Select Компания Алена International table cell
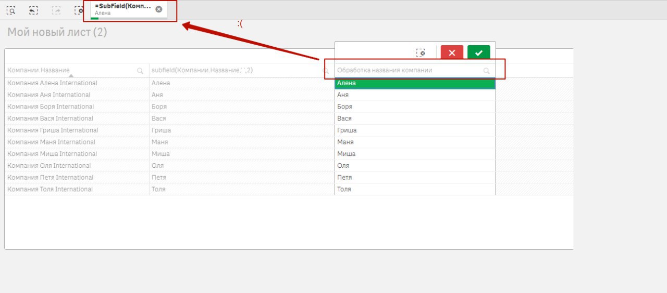The image size is (667, 293). point(77,83)
